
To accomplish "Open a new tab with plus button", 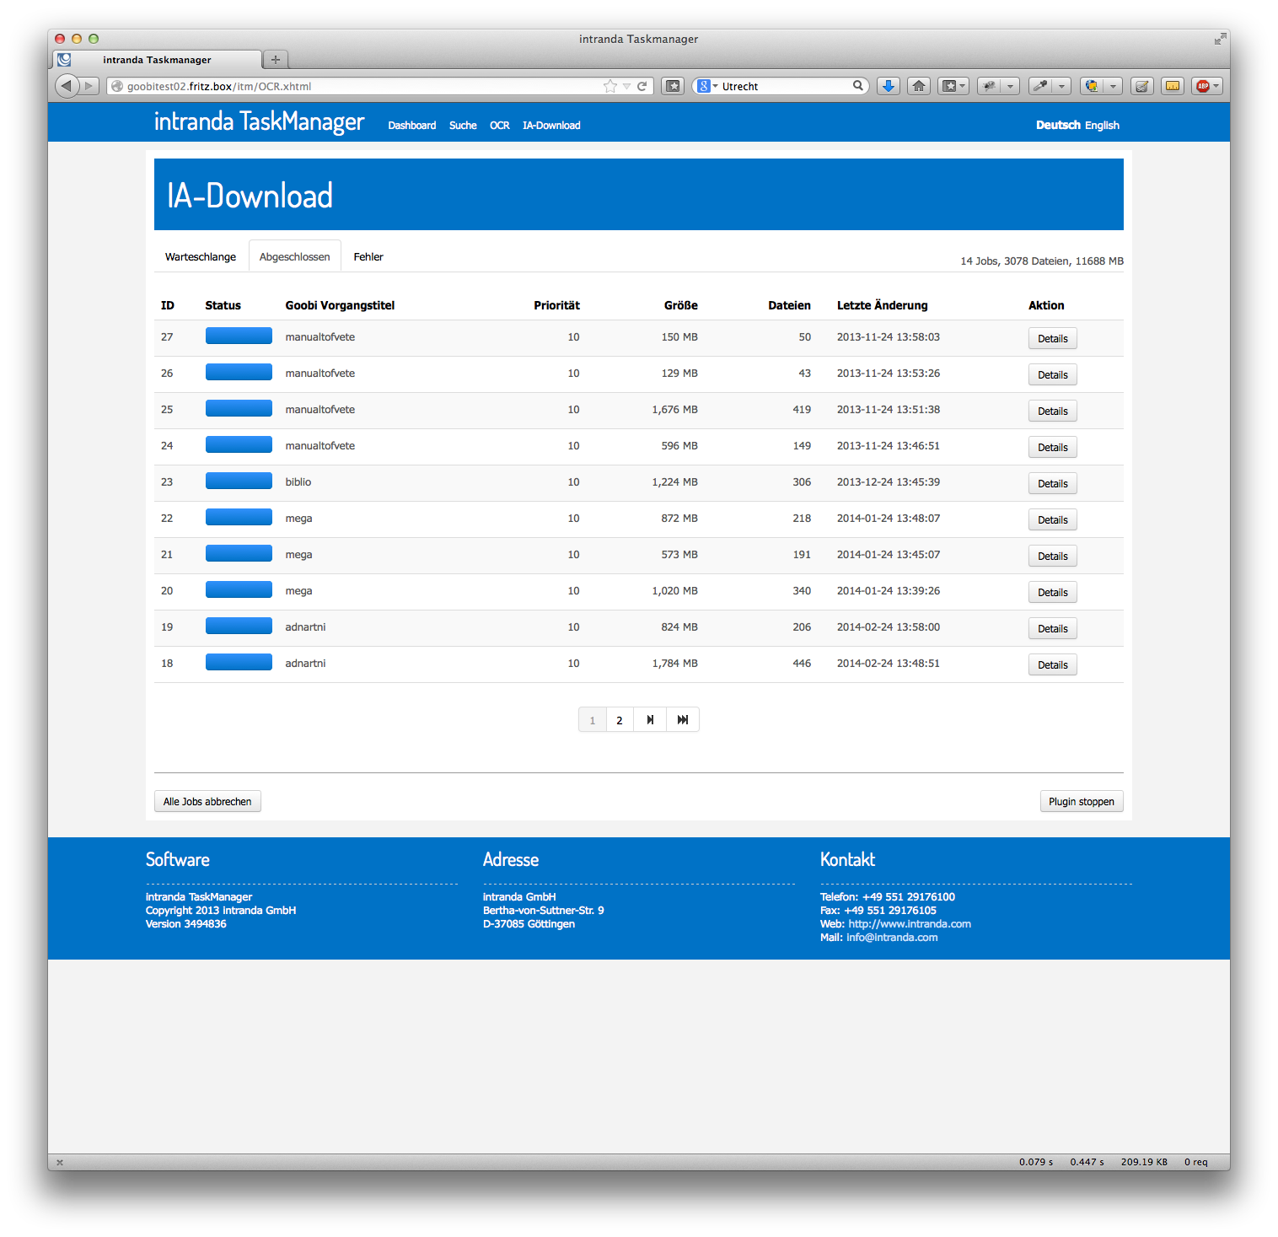I will click(276, 59).
